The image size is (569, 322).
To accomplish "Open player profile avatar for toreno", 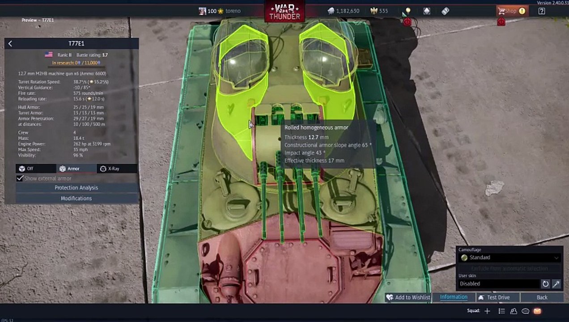I will click(202, 11).
